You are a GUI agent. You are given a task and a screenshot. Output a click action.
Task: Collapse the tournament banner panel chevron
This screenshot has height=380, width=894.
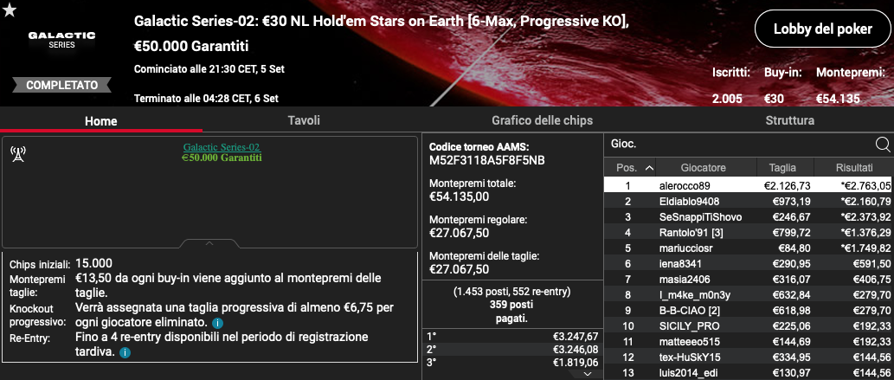click(209, 243)
